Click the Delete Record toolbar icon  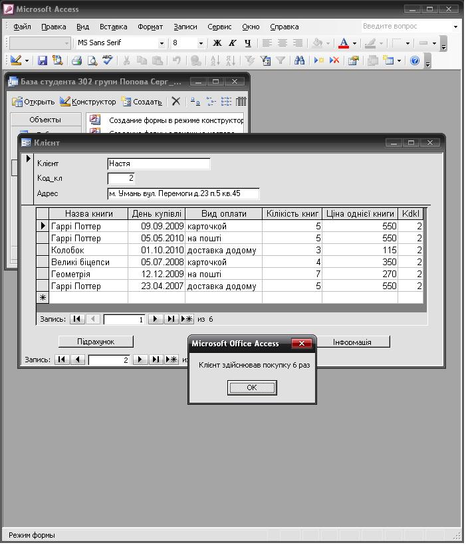point(334,60)
